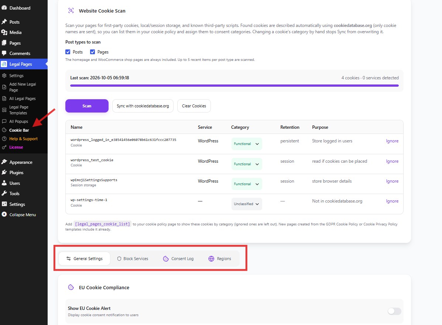Open Unclassified dropdown for wp-settings-time-1
Viewport: 442px width, 325px height.
pyautogui.click(x=247, y=204)
